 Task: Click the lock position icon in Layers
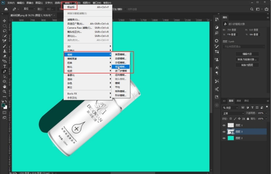[239, 119]
